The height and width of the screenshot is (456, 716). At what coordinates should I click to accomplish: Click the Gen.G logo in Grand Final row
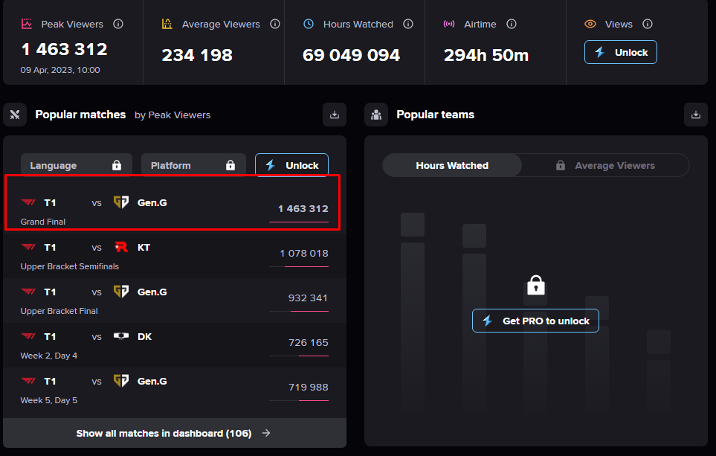121,202
